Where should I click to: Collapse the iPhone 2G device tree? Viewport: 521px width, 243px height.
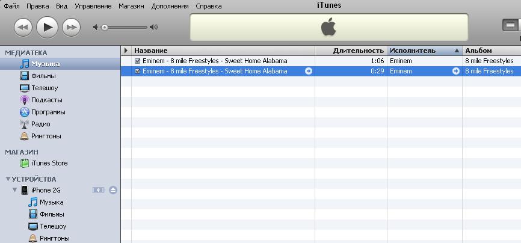[14, 190]
